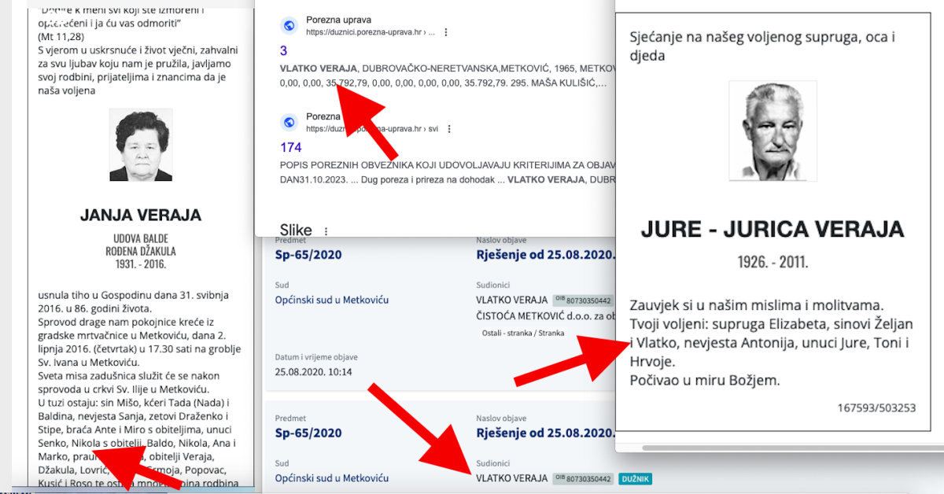Open Sp-65/2020 in the card dated 25.08.2020. 10:14
Screen dimensions: 944x494
[308, 255]
